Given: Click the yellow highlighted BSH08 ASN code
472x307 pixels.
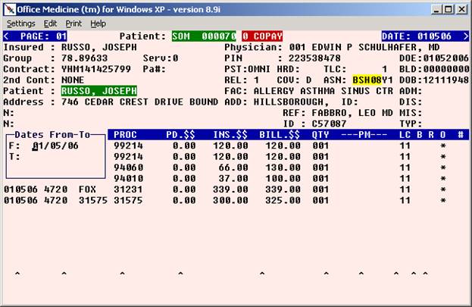Looking at the screenshot, I should (x=366, y=80).
